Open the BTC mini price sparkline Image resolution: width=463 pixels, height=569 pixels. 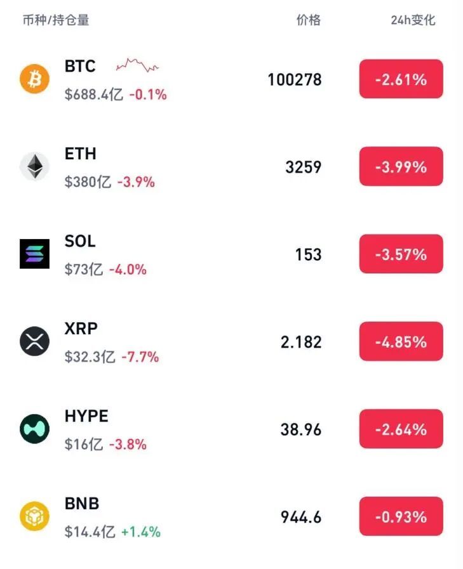tap(137, 65)
